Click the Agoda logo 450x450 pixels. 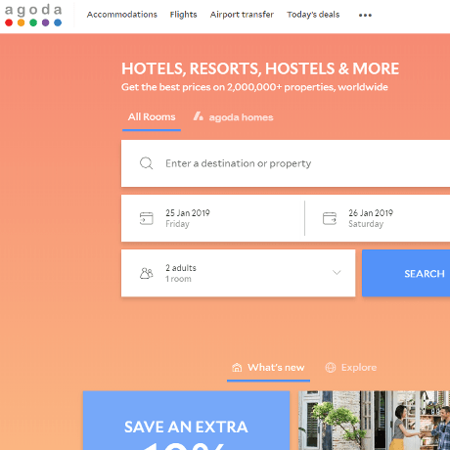[x=33, y=15]
